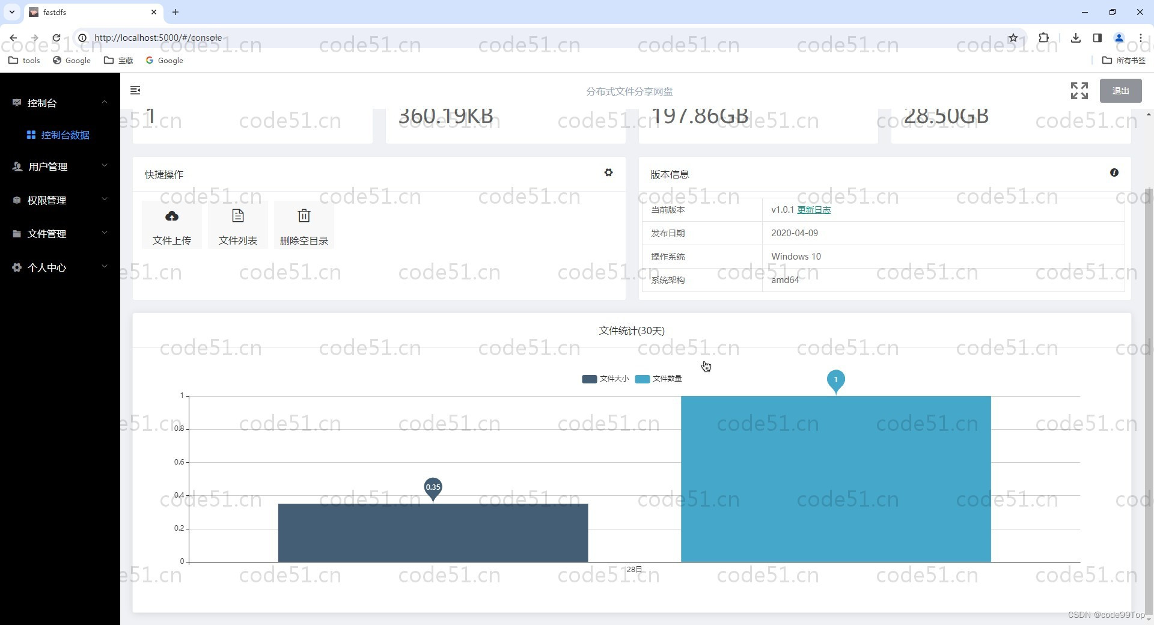Click the 控制台 monitor icon

[17, 103]
